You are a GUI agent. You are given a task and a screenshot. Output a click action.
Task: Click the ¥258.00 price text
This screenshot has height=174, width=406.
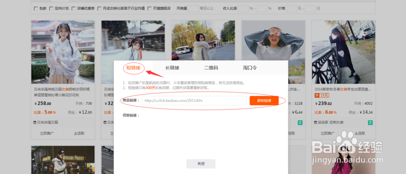pos(43,104)
